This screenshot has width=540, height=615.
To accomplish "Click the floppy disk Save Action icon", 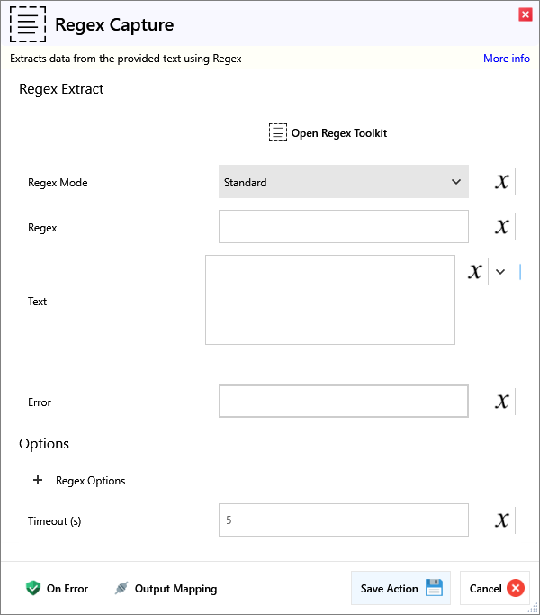I will 434,588.
